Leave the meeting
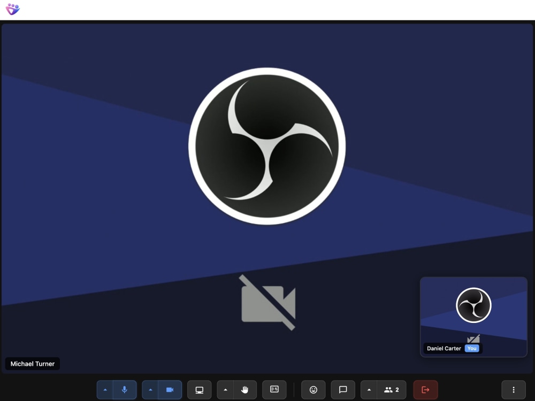 click(425, 389)
